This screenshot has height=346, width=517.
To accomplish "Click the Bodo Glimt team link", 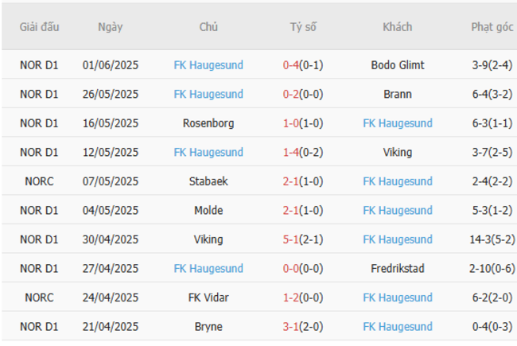I will click(x=397, y=65).
